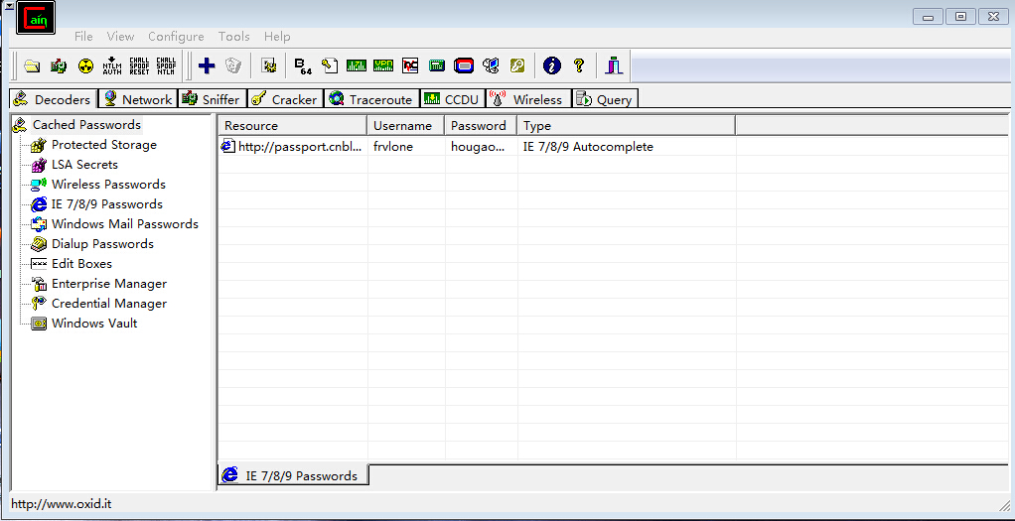Click the CHALL SPOOF RESET toolbar button
Viewport: 1015px width, 521px height.
139,65
